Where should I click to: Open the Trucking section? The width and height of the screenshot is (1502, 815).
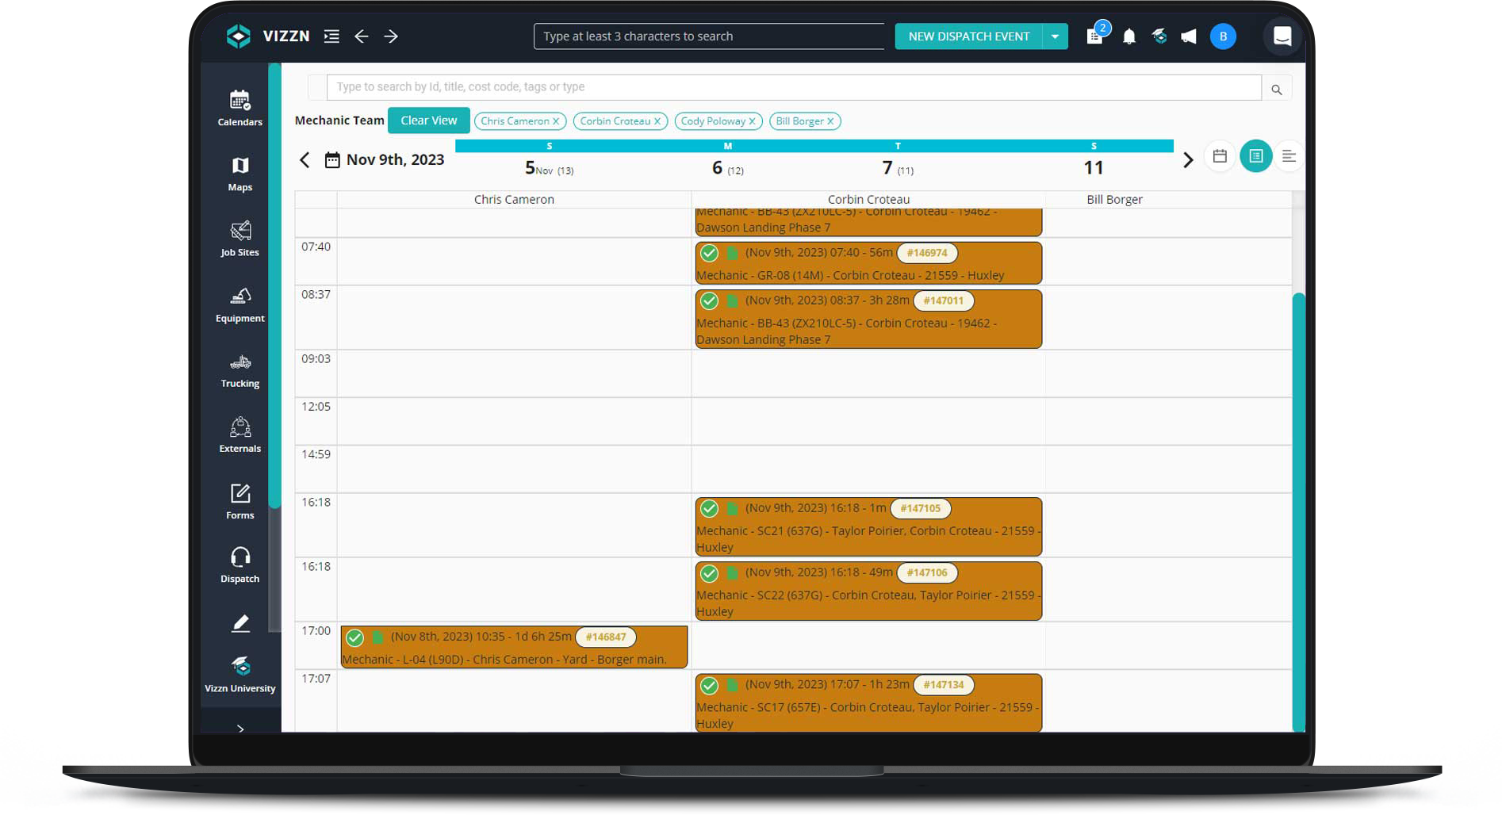tap(239, 370)
